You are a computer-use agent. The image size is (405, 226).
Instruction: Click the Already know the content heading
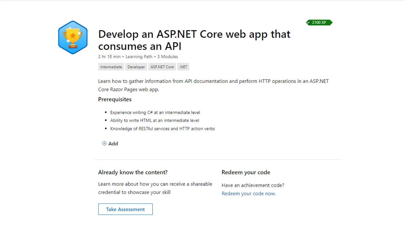tap(133, 172)
